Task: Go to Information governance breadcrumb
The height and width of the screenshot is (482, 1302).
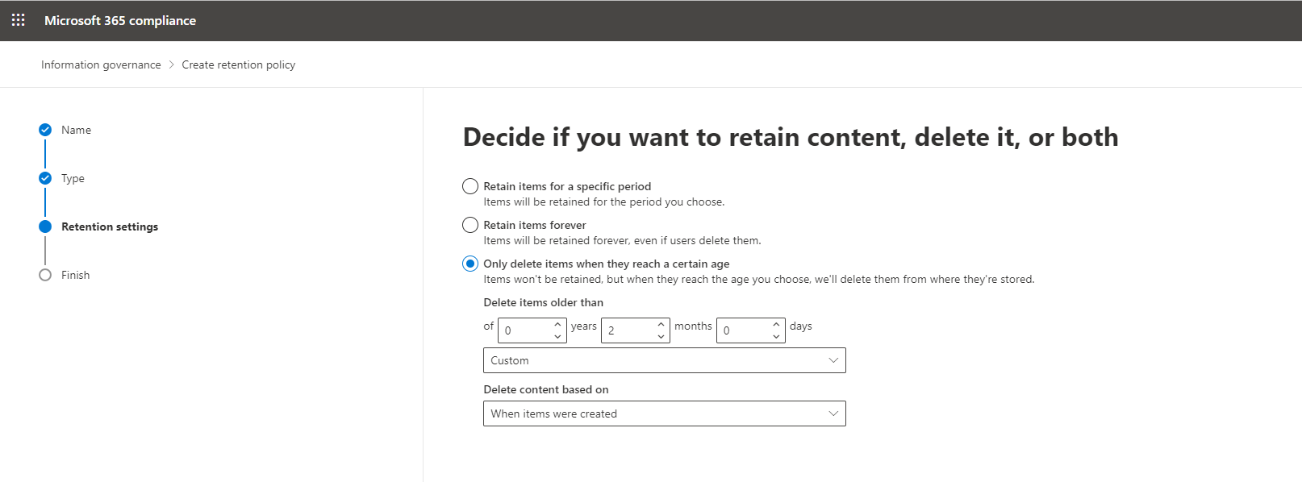Action: coord(101,64)
